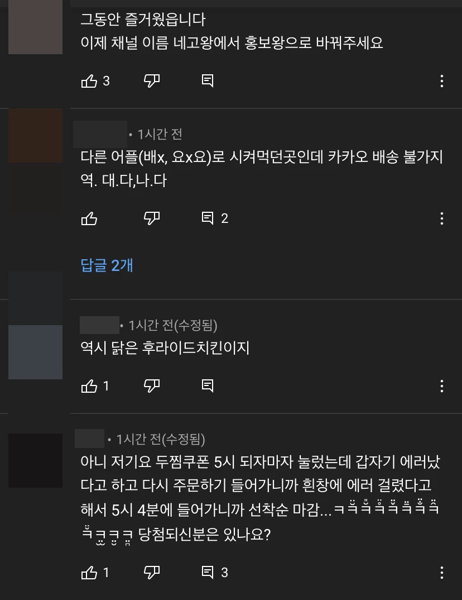The height and width of the screenshot is (600, 462).
Task: Dislike the 두찜쿠폰 에러 comment
Action: 152,573
